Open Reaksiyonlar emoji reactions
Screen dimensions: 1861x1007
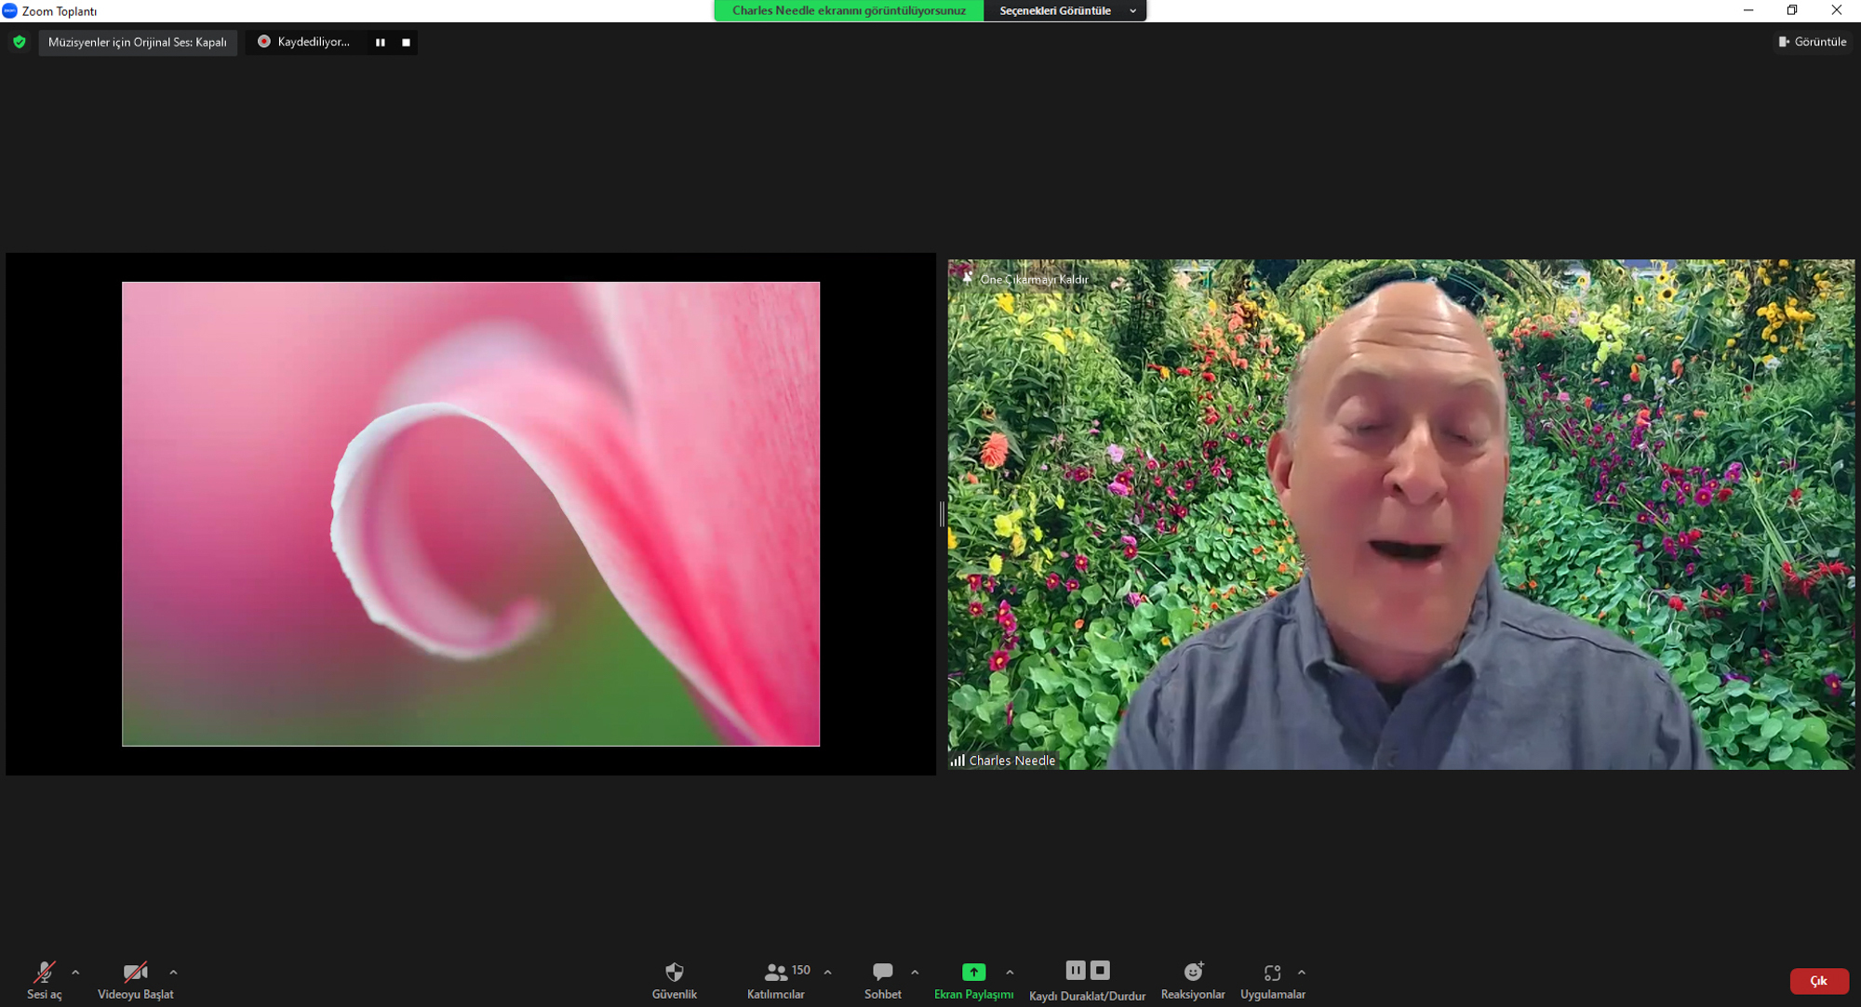tap(1193, 980)
